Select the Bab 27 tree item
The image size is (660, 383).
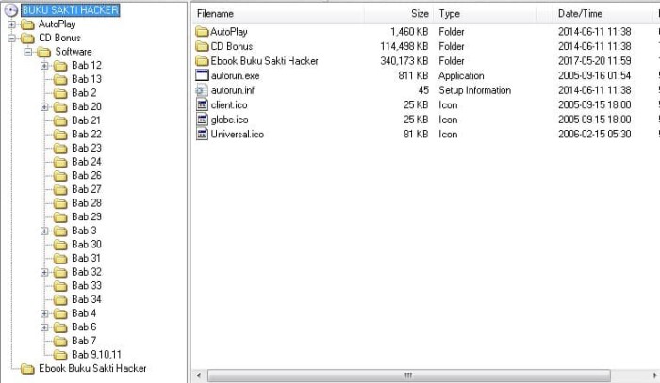(x=87, y=189)
